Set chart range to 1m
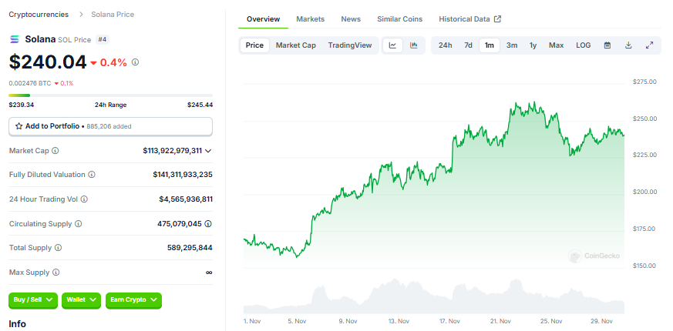 tap(490, 45)
